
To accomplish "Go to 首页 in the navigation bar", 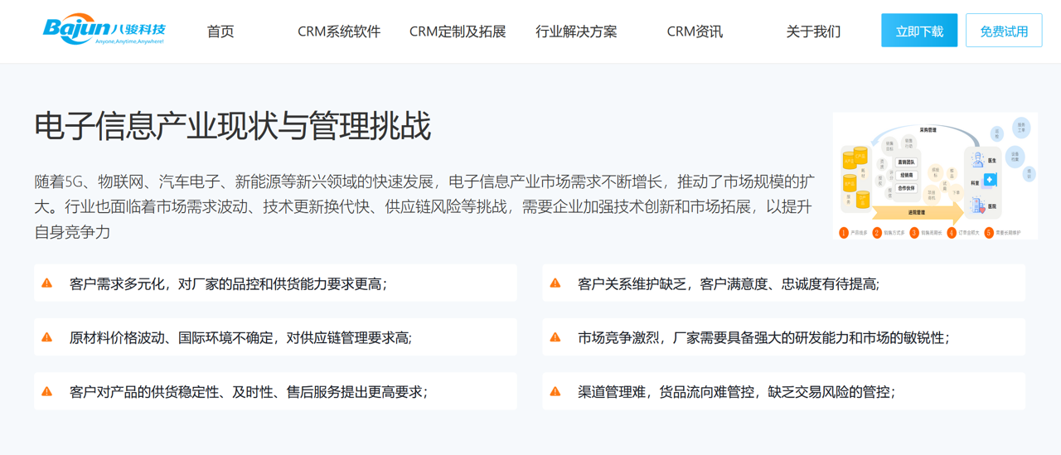I will point(220,31).
